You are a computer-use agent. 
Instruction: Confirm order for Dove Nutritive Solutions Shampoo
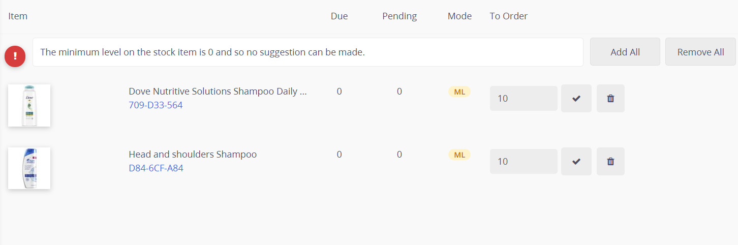(x=576, y=98)
